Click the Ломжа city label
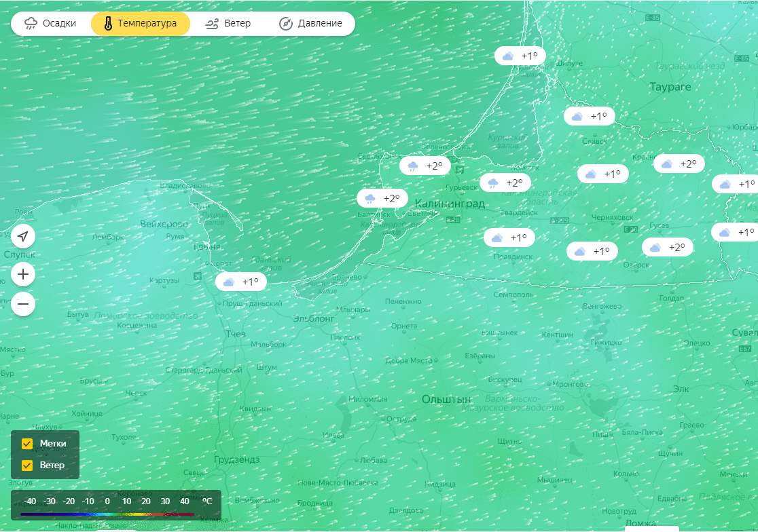 point(640,523)
